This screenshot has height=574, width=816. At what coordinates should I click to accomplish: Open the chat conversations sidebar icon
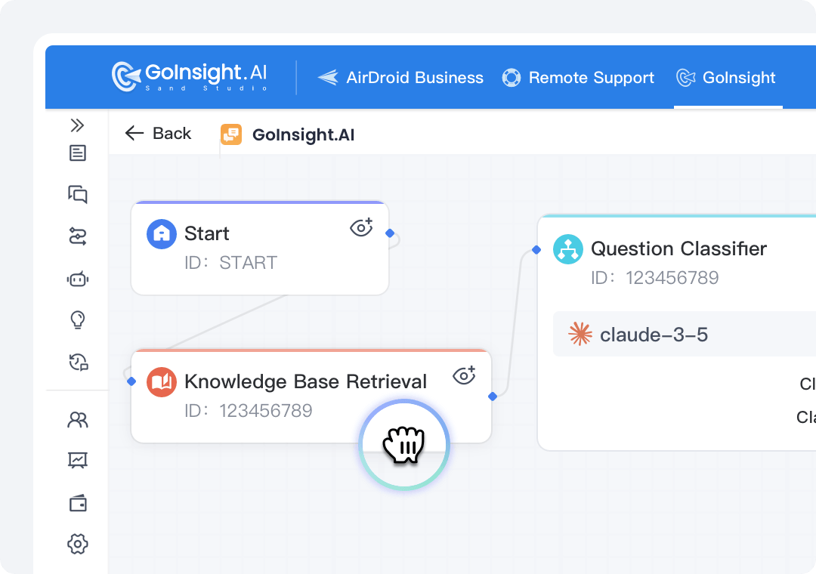77,195
